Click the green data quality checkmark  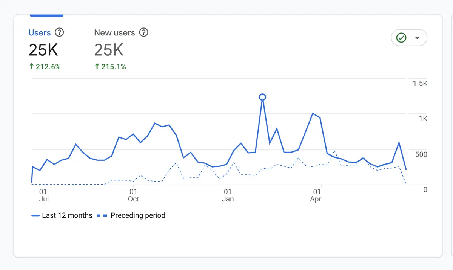pyautogui.click(x=401, y=38)
